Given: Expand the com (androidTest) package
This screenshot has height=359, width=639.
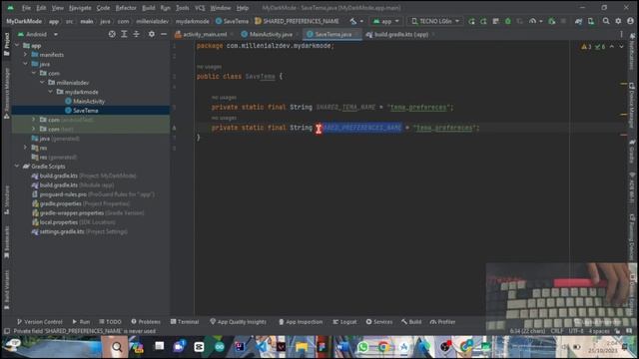Looking at the screenshot, I should 34,120.
